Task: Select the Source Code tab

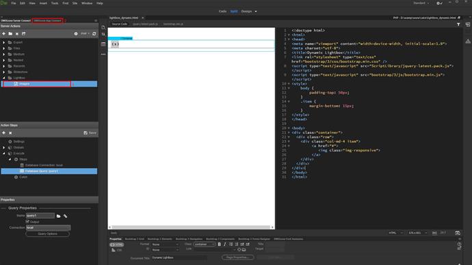Action: point(120,24)
